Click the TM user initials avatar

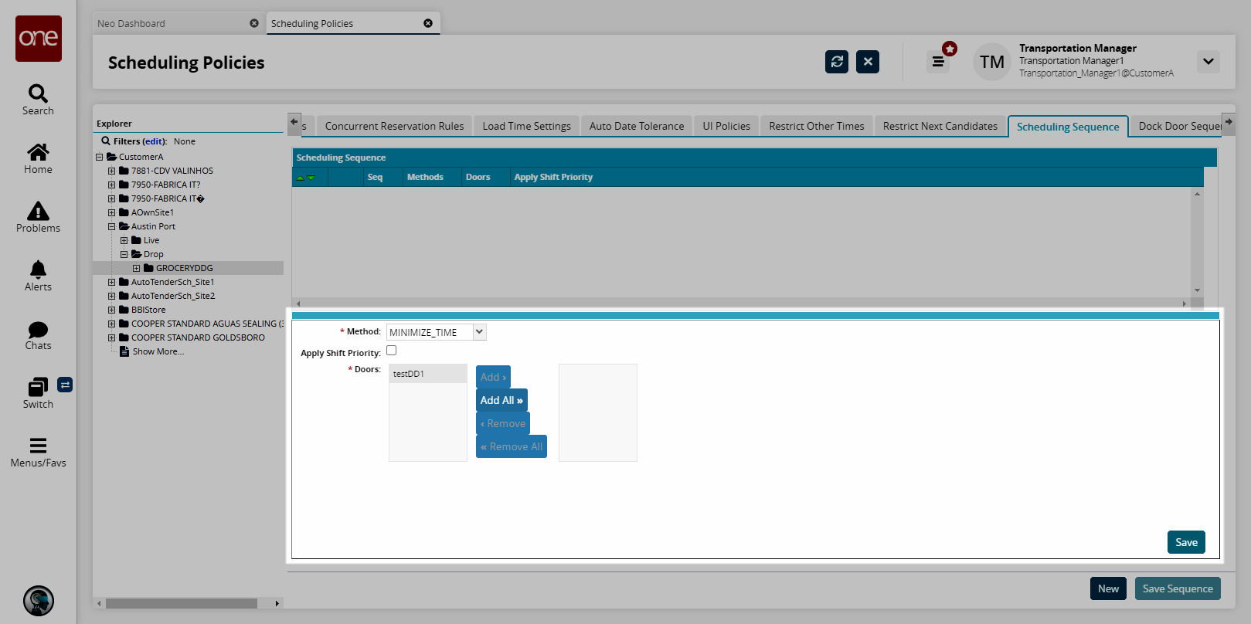(992, 62)
